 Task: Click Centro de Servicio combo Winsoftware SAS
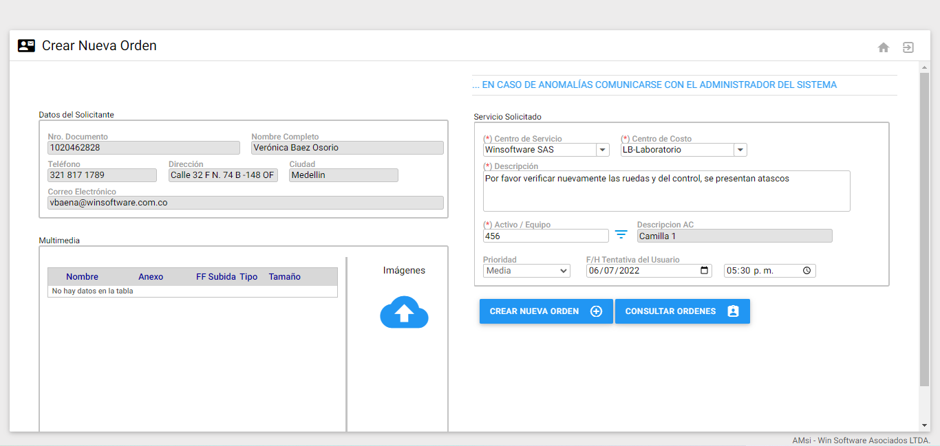pyautogui.click(x=546, y=150)
